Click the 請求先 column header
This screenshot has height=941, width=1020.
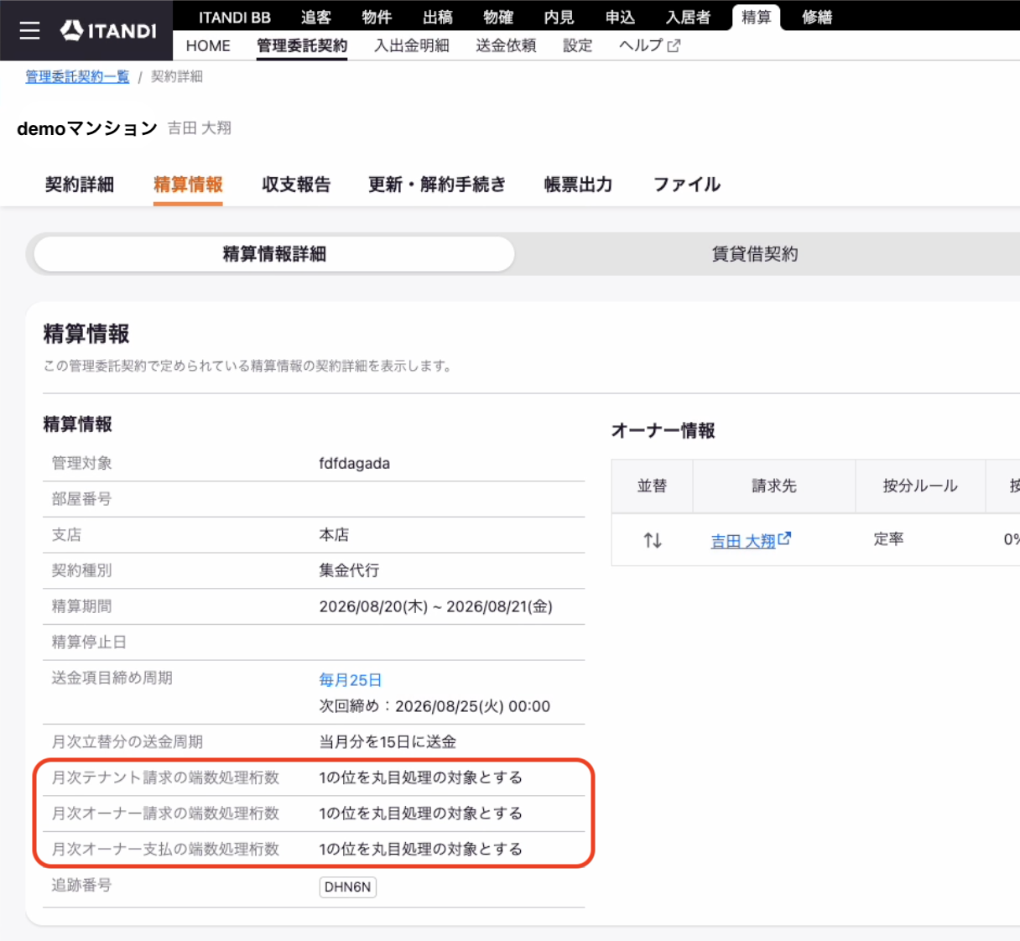coord(773,486)
